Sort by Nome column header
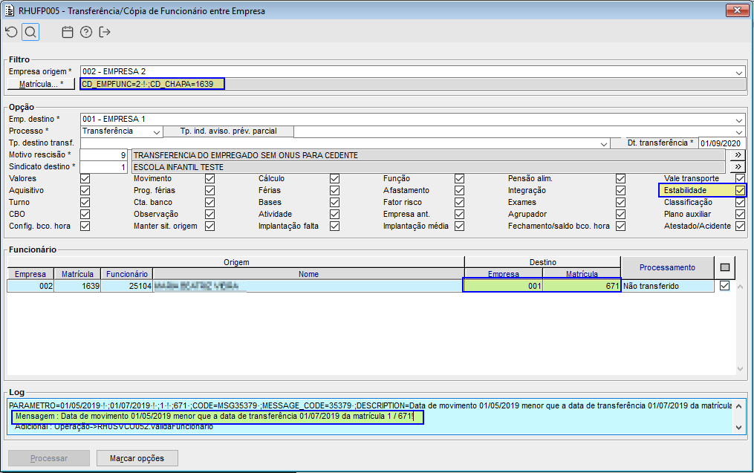 [x=308, y=273]
